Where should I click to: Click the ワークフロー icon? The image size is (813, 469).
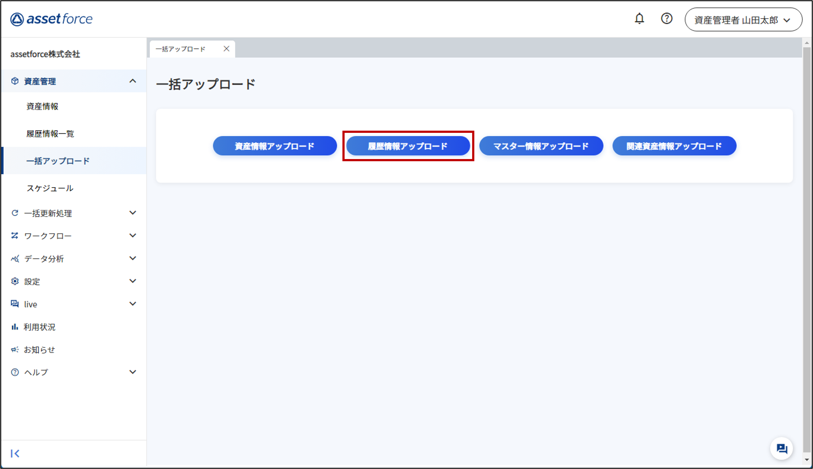coord(15,236)
